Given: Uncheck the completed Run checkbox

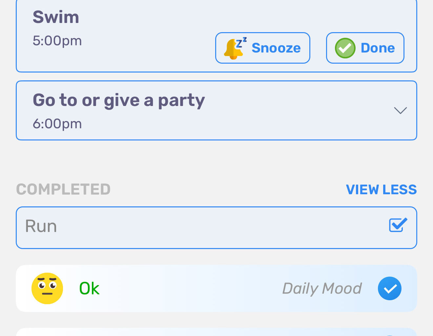Looking at the screenshot, I should tap(398, 225).
